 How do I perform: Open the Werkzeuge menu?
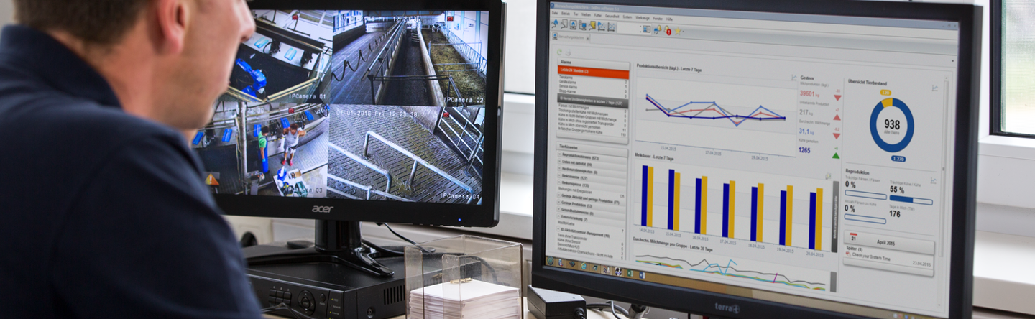click(x=642, y=17)
